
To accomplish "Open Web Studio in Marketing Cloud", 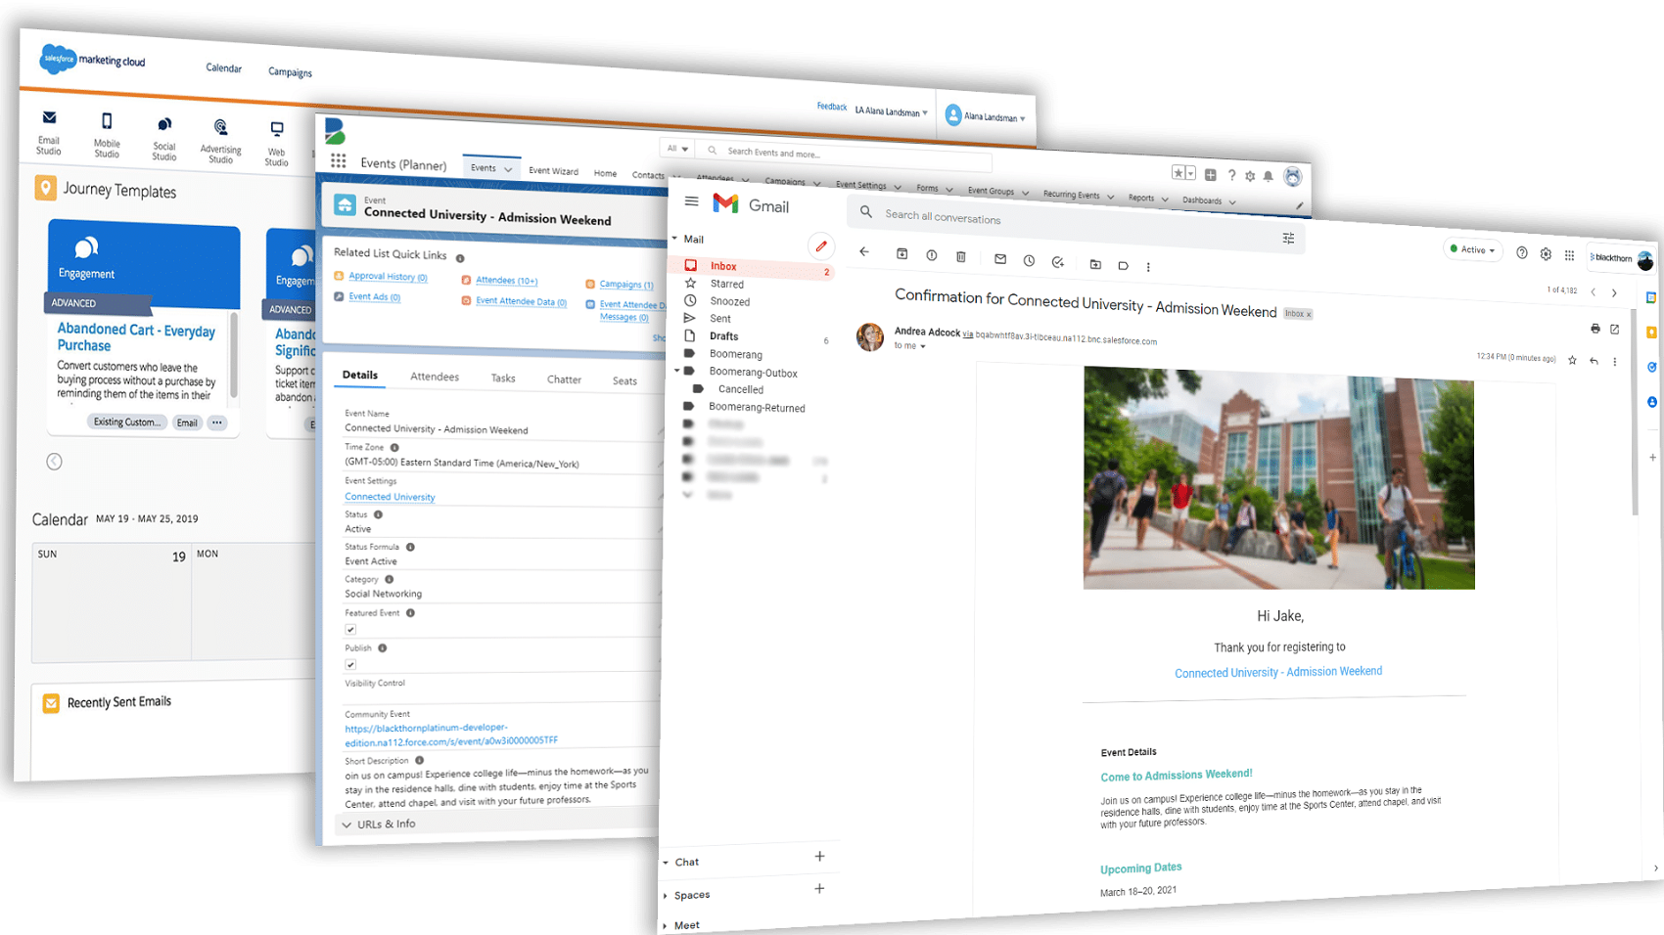I will click(277, 144).
